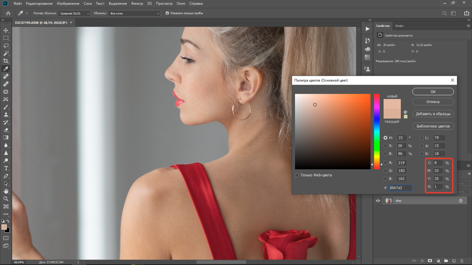Select the Magic Wand tool
Image resolution: width=472 pixels, height=265 pixels.
pyautogui.click(x=6, y=53)
